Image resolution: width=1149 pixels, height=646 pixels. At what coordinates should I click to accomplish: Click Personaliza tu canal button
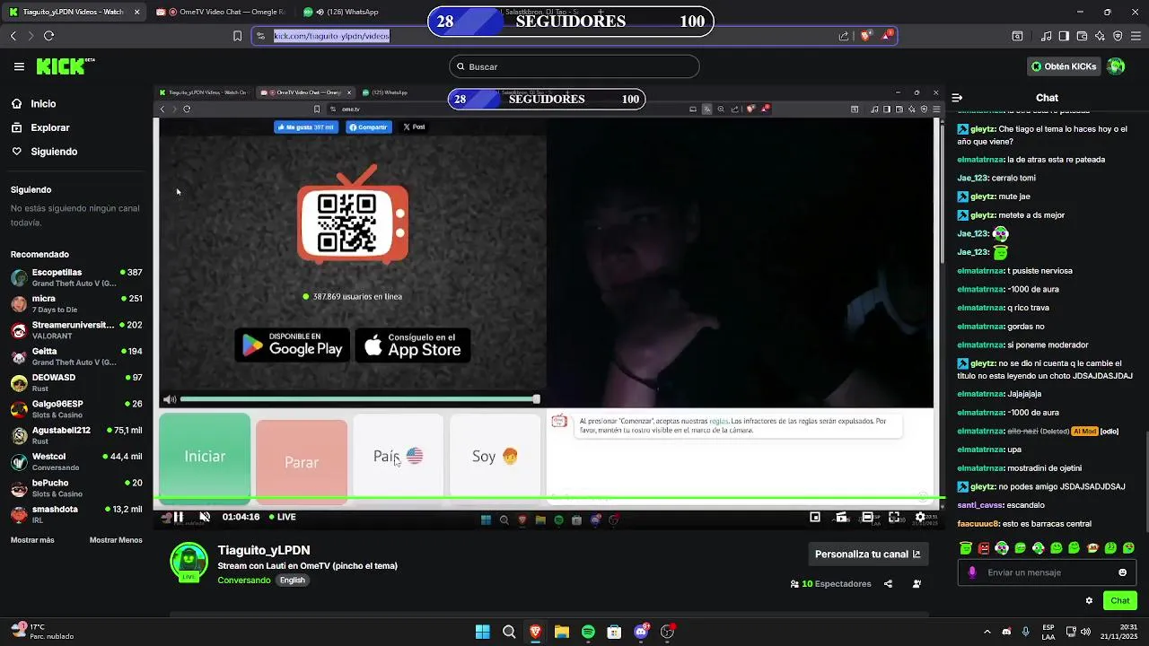[x=867, y=554]
